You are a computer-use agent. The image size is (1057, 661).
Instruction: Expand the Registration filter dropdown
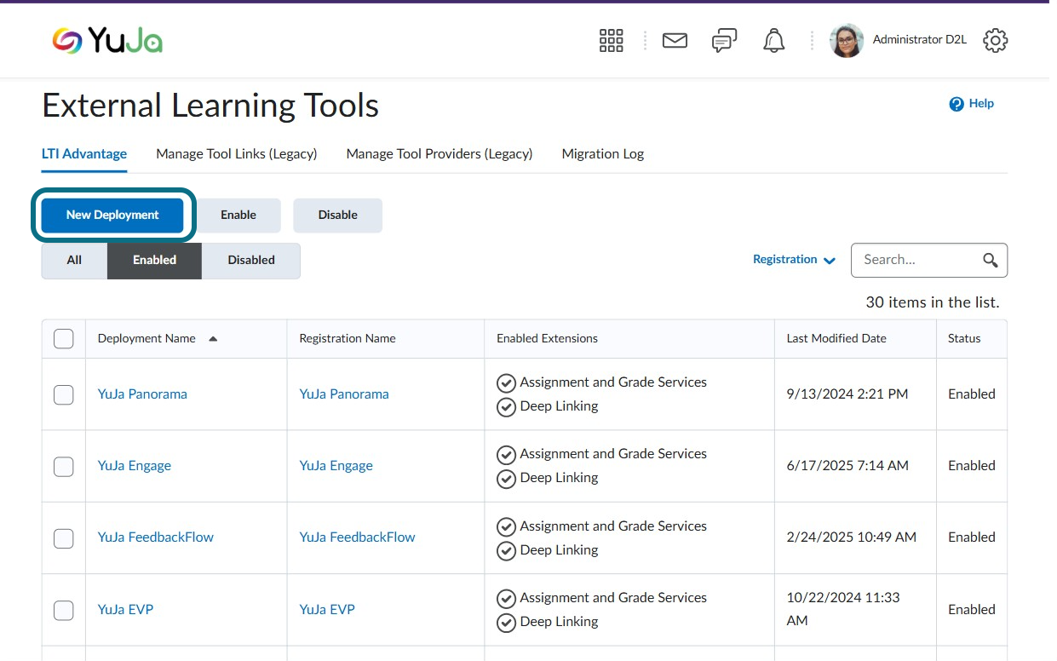pos(794,260)
